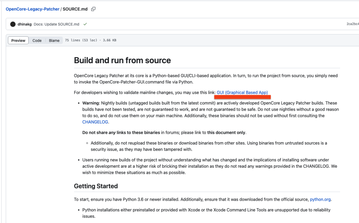Copy the SOURCE.md file path
The height and width of the screenshot is (223, 359).
tap(93, 9)
